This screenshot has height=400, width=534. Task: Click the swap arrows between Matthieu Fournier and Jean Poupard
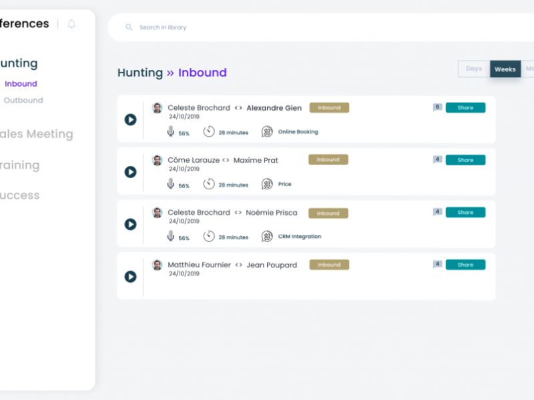[239, 265]
